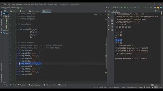Viewport: 163px width, 91px height.
Task: Toggle soft-wrap icon in Run console
Action: pyautogui.click(x=112, y=21)
